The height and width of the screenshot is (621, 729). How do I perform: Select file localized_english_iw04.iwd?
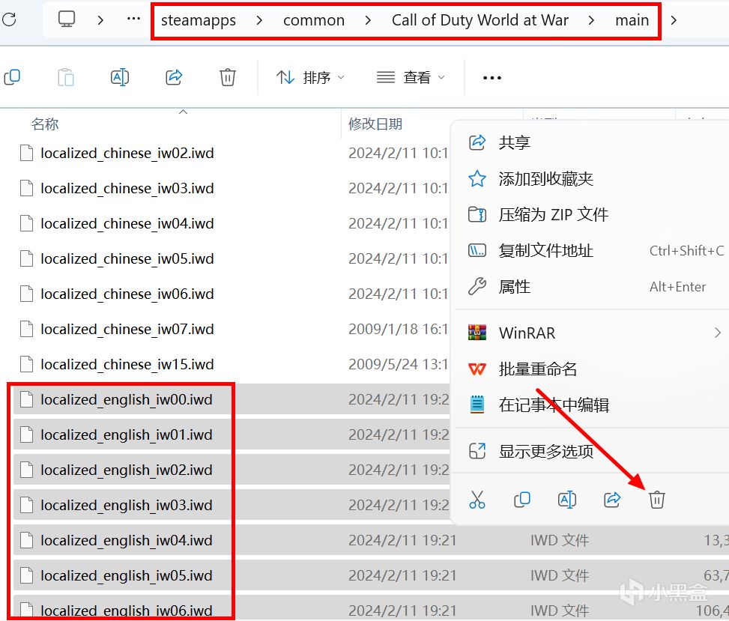tap(126, 541)
